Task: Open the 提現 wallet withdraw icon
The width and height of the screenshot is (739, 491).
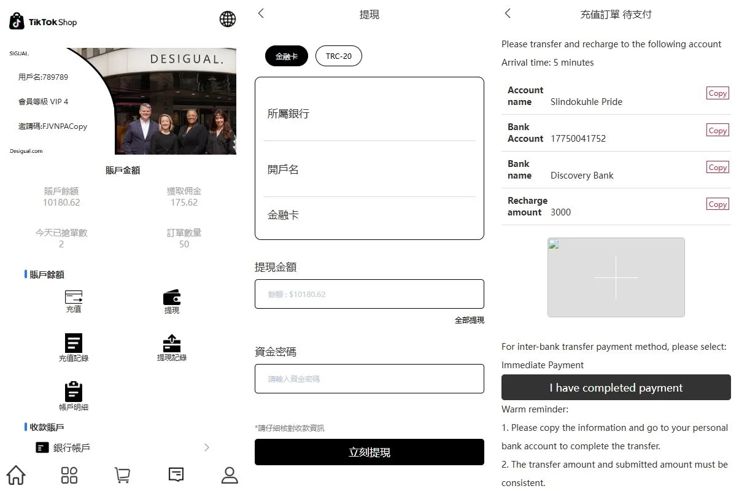Action: tap(172, 298)
